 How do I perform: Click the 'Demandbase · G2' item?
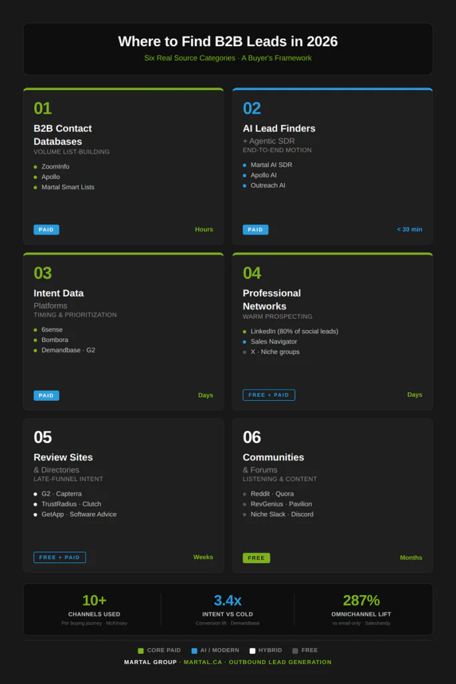68,350
